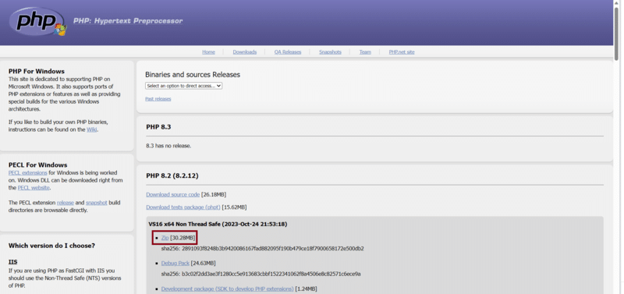
Task: Open the PECL extensions link
Action: coord(27,172)
